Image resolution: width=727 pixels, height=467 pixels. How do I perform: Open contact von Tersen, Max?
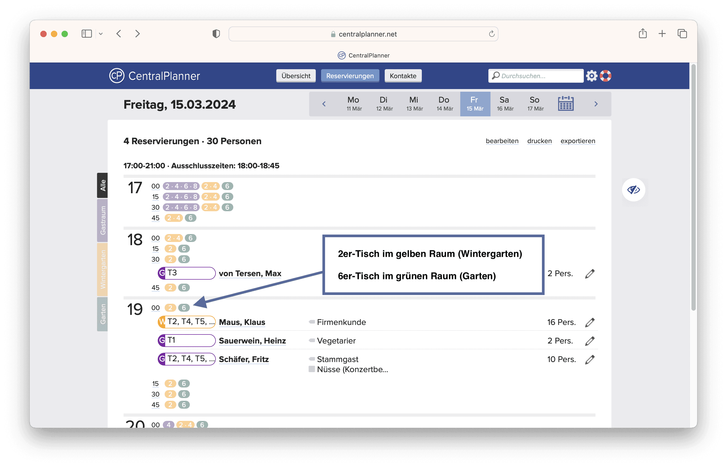[x=250, y=274]
